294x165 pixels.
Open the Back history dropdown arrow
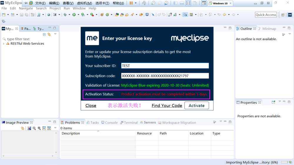229,15
